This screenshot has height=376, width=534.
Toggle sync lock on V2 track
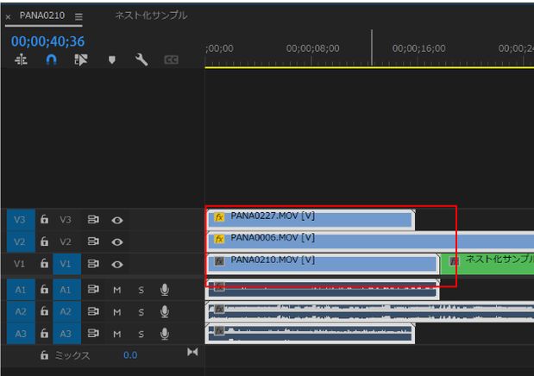[x=93, y=241]
